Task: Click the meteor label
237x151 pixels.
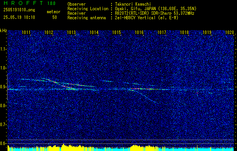Action: point(54,12)
